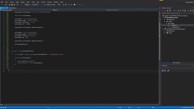Switch to the PlayerData.cs editor tab
The height and width of the screenshot is (109, 194).
pyautogui.click(x=12, y=8)
